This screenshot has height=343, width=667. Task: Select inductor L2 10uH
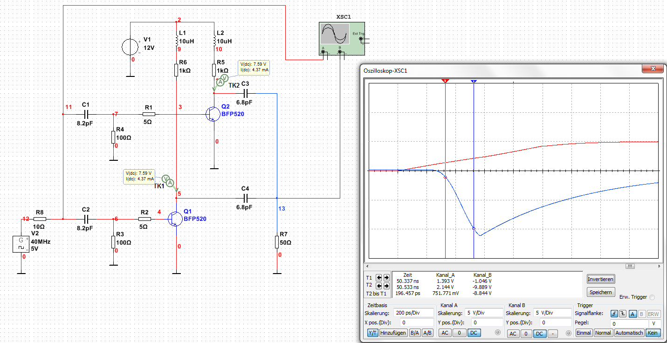pos(214,41)
